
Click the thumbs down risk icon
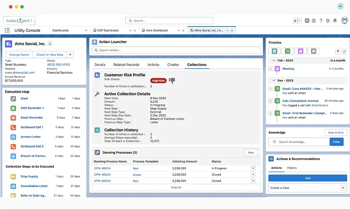click(172, 81)
